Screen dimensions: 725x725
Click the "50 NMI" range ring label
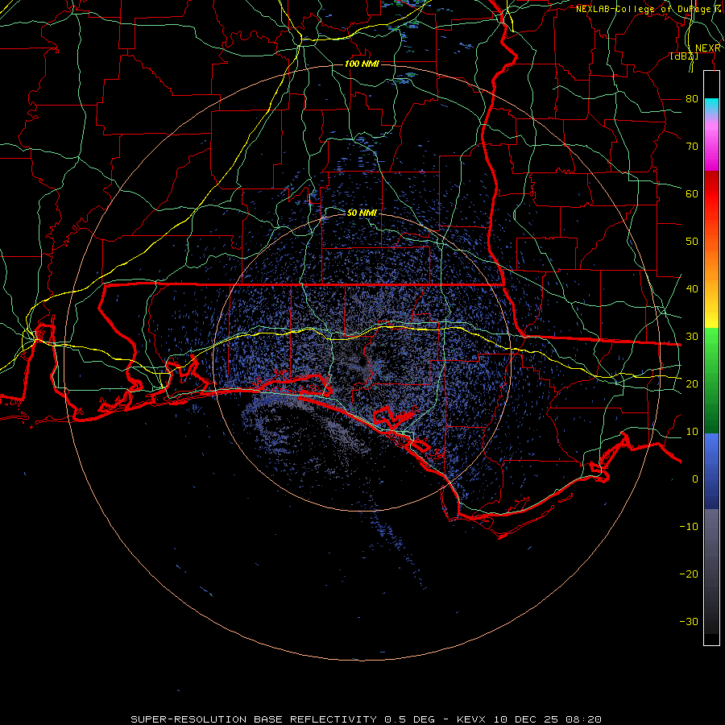point(362,213)
